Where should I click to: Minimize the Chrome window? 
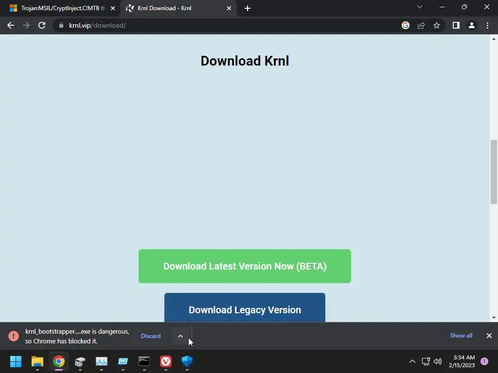pos(442,7)
